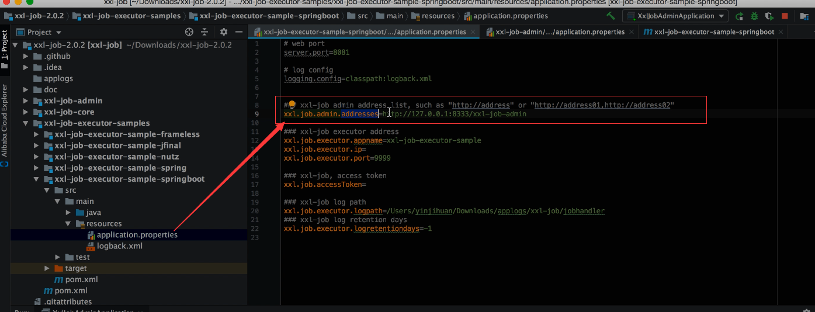The width and height of the screenshot is (815, 312).
Task: Click the yellow intention lightbulb icon
Action: 292,105
